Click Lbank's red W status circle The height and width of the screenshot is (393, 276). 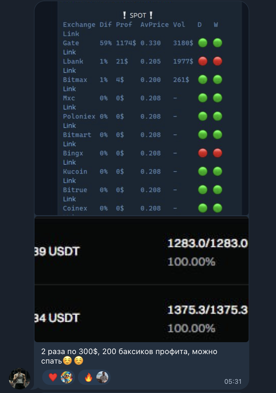click(x=217, y=61)
